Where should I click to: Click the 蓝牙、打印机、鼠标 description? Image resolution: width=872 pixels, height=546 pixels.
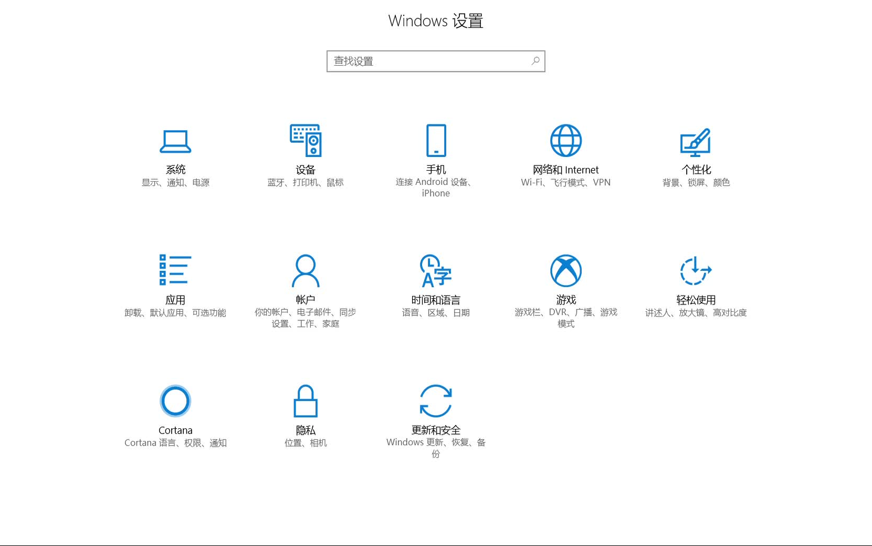(306, 183)
